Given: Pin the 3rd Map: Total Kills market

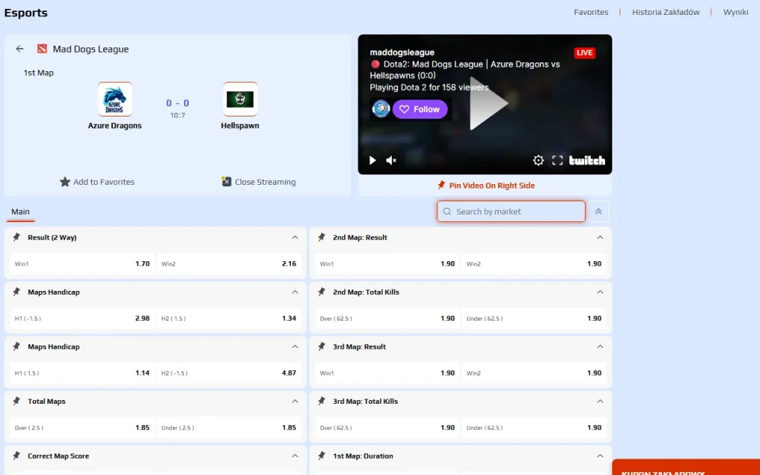Looking at the screenshot, I should coord(321,401).
